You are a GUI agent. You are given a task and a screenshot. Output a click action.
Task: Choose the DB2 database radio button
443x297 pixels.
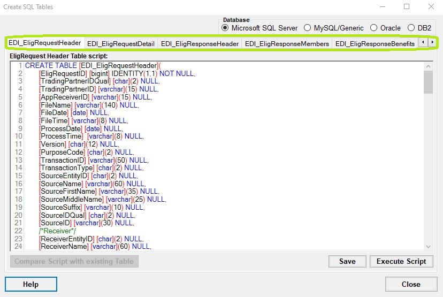click(x=419, y=28)
